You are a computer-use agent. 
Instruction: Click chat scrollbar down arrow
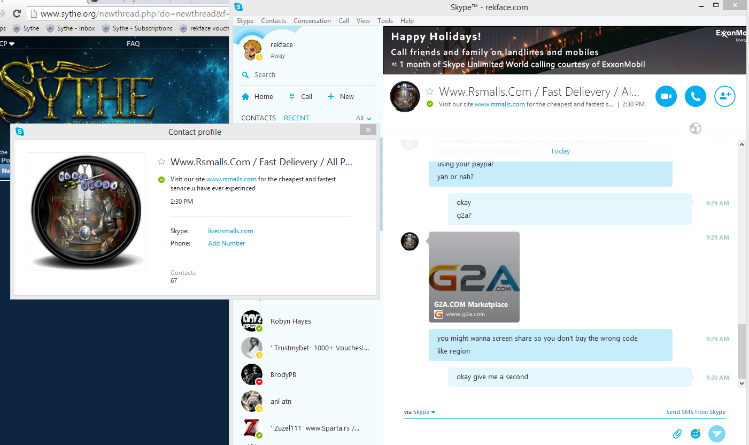(742, 383)
